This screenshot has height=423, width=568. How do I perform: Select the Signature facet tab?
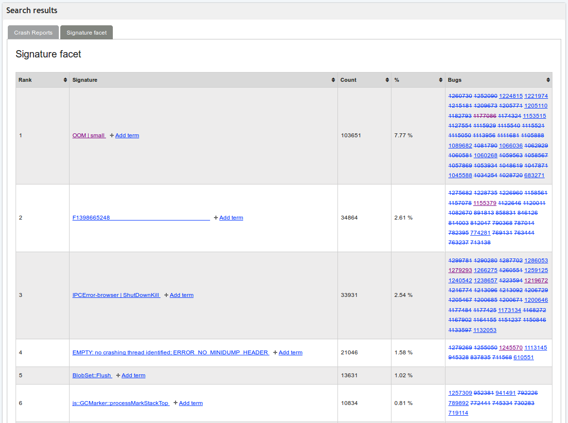pos(86,32)
